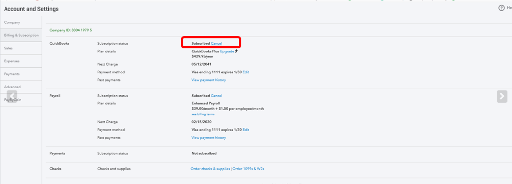View QuickBooks payment history
Viewport: 512px width, 184px height.
pos(209,80)
